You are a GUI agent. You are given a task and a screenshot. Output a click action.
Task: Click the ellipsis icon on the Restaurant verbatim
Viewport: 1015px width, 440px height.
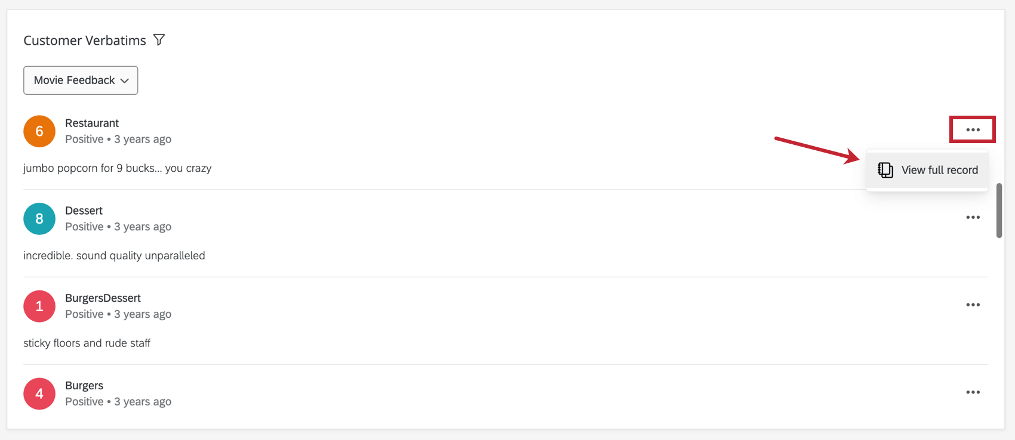[x=973, y=129]
